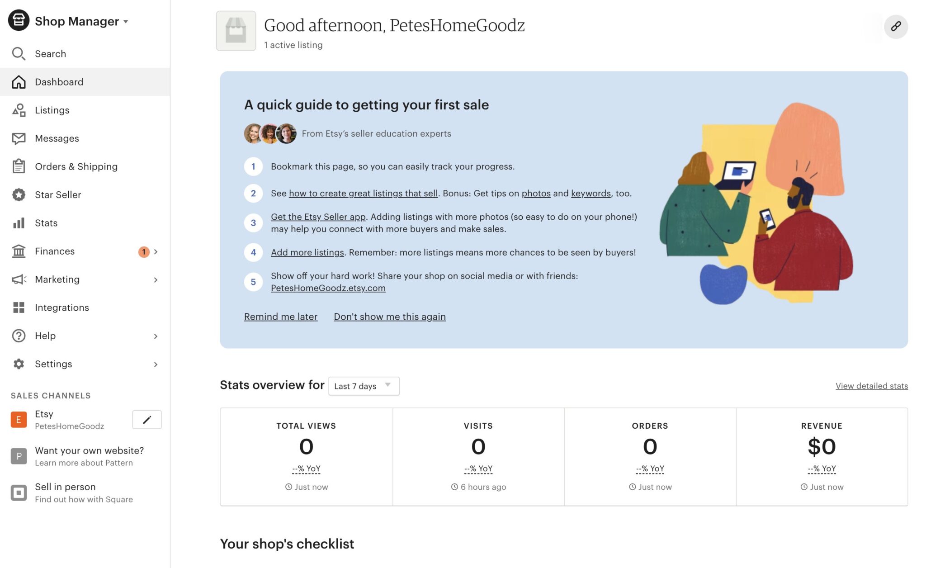Open Listings from the sidebar
Screen dimensions: 926x568
point(52,110)
